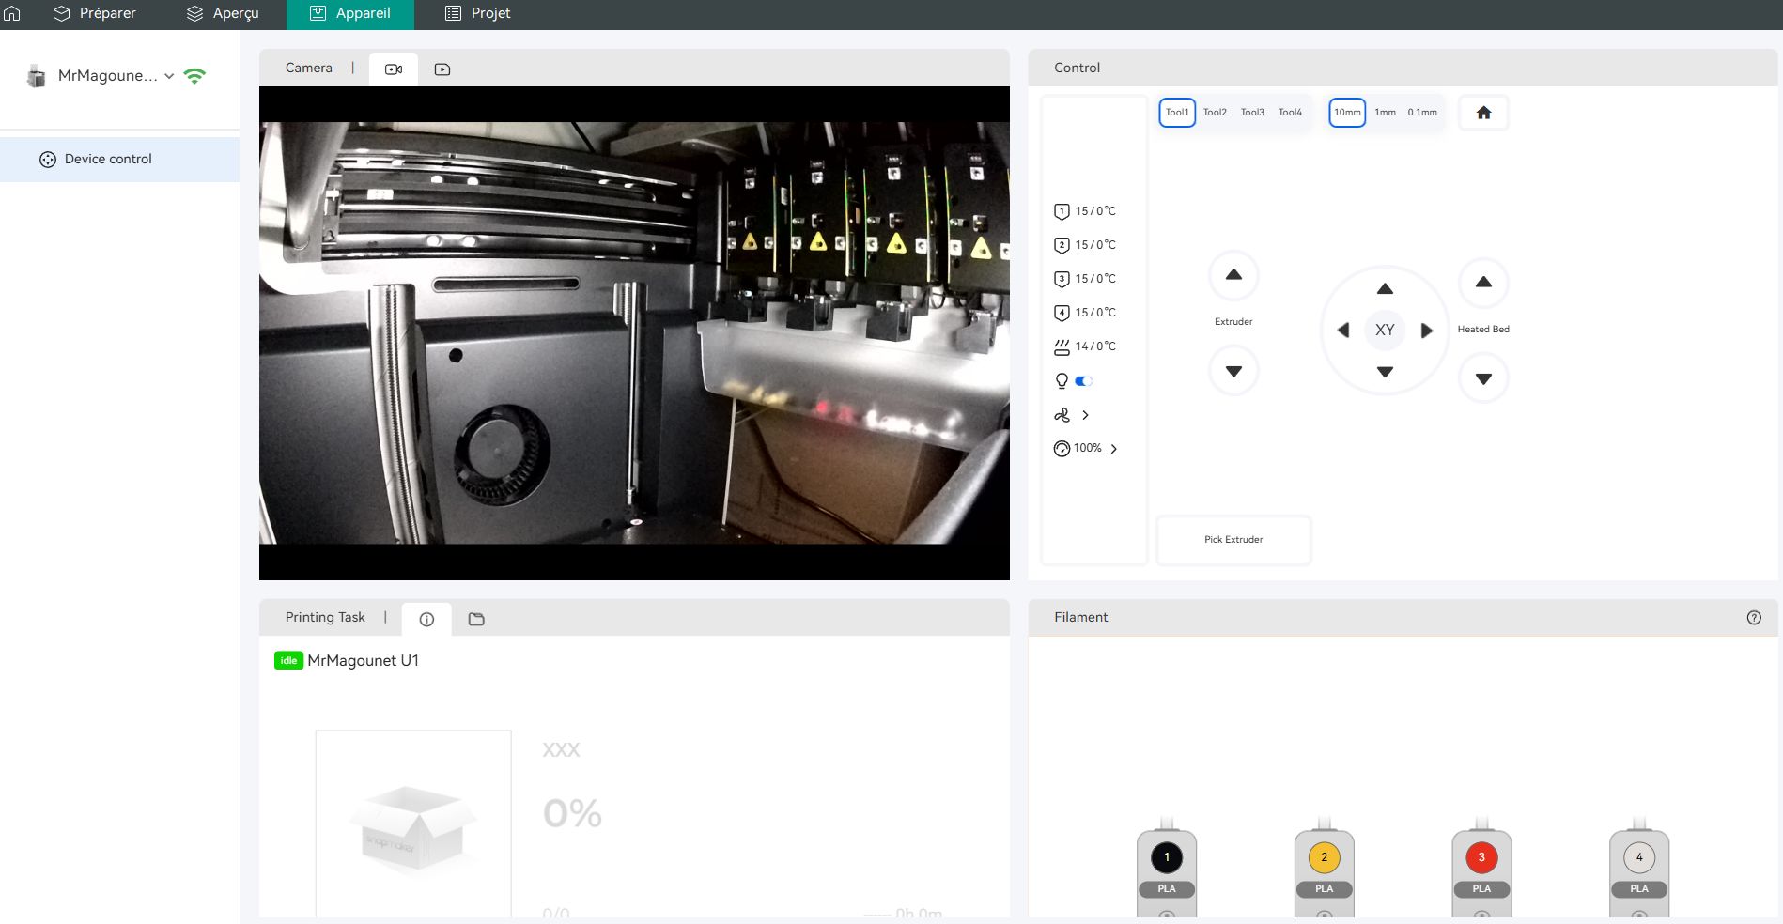Select Device control in the sidebar
Image resolution: width=1783 pixels, height=924 pixels.
[120, 160]
